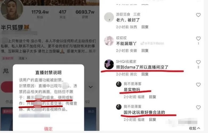This screenshot has width=208, height=133.
Task: Collapse replies with 收起
Action: click(x=194, y=128)
